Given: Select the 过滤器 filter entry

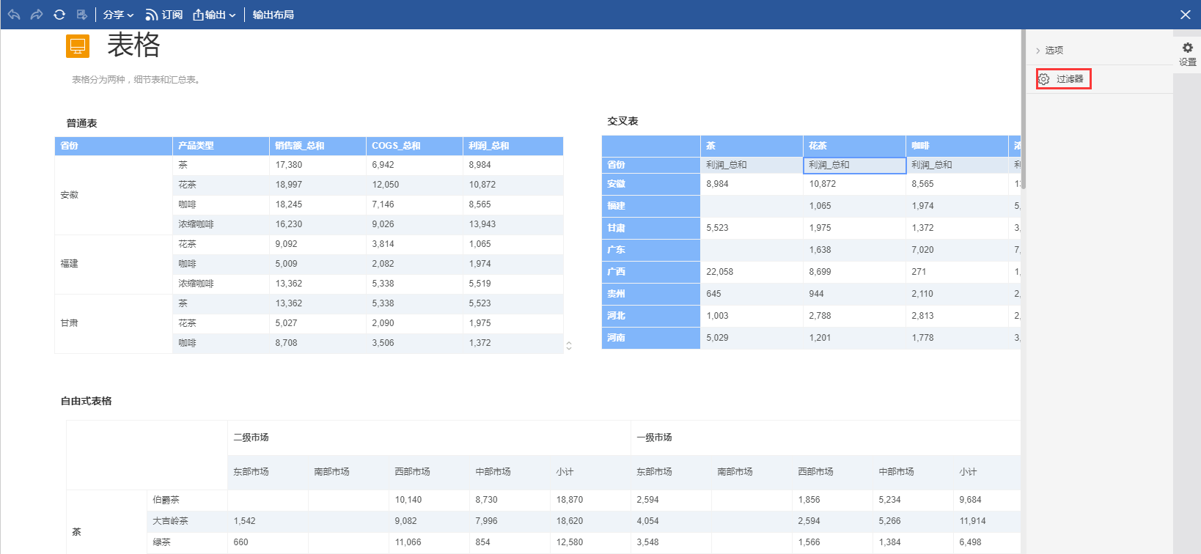Looking at the screenshot, I should (1069, 79).
